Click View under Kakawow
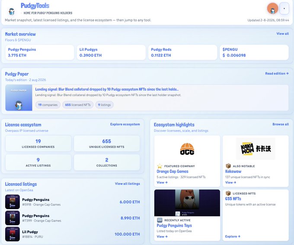This screenshot has height=245, width=294. click(230, 183)
